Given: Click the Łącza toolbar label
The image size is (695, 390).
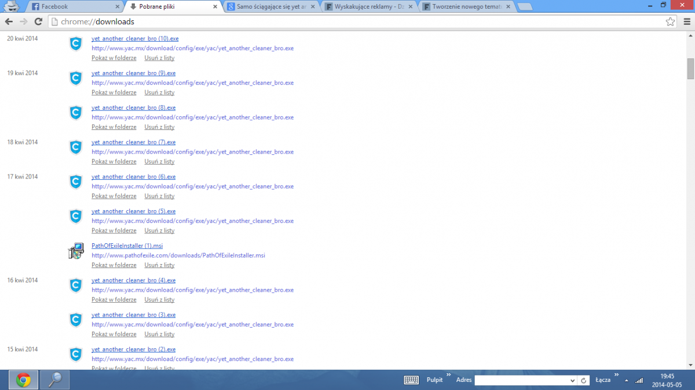Looking at the screenshot, I should [603, 380].
